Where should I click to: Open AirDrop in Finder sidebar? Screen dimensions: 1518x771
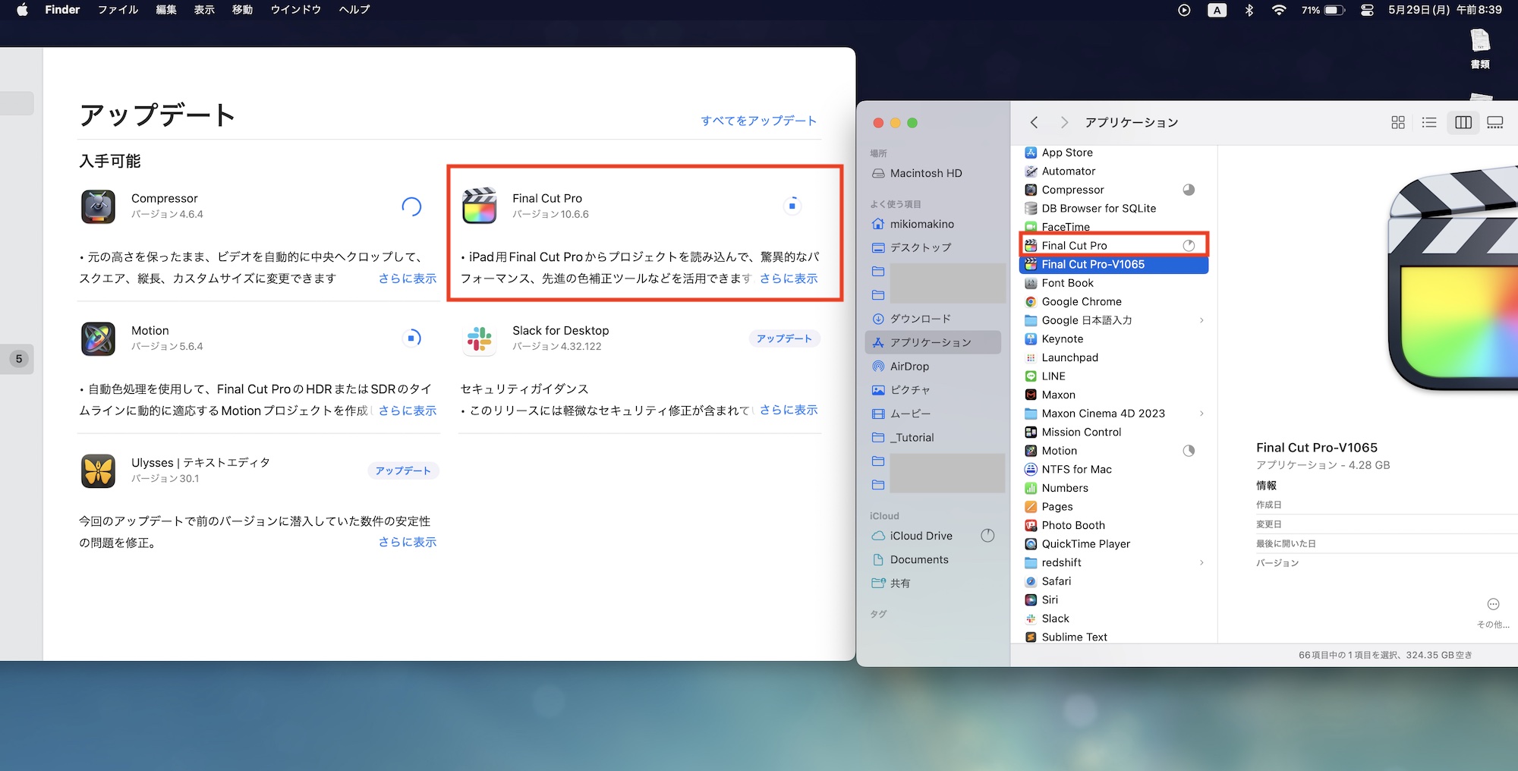pyautogui.click(x=933, y=366)
